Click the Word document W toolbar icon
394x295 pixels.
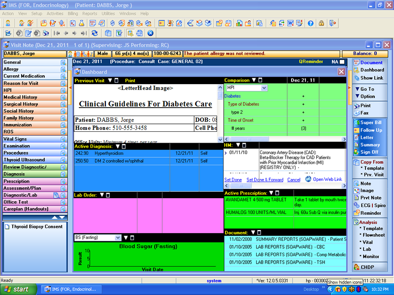point(291,23)
